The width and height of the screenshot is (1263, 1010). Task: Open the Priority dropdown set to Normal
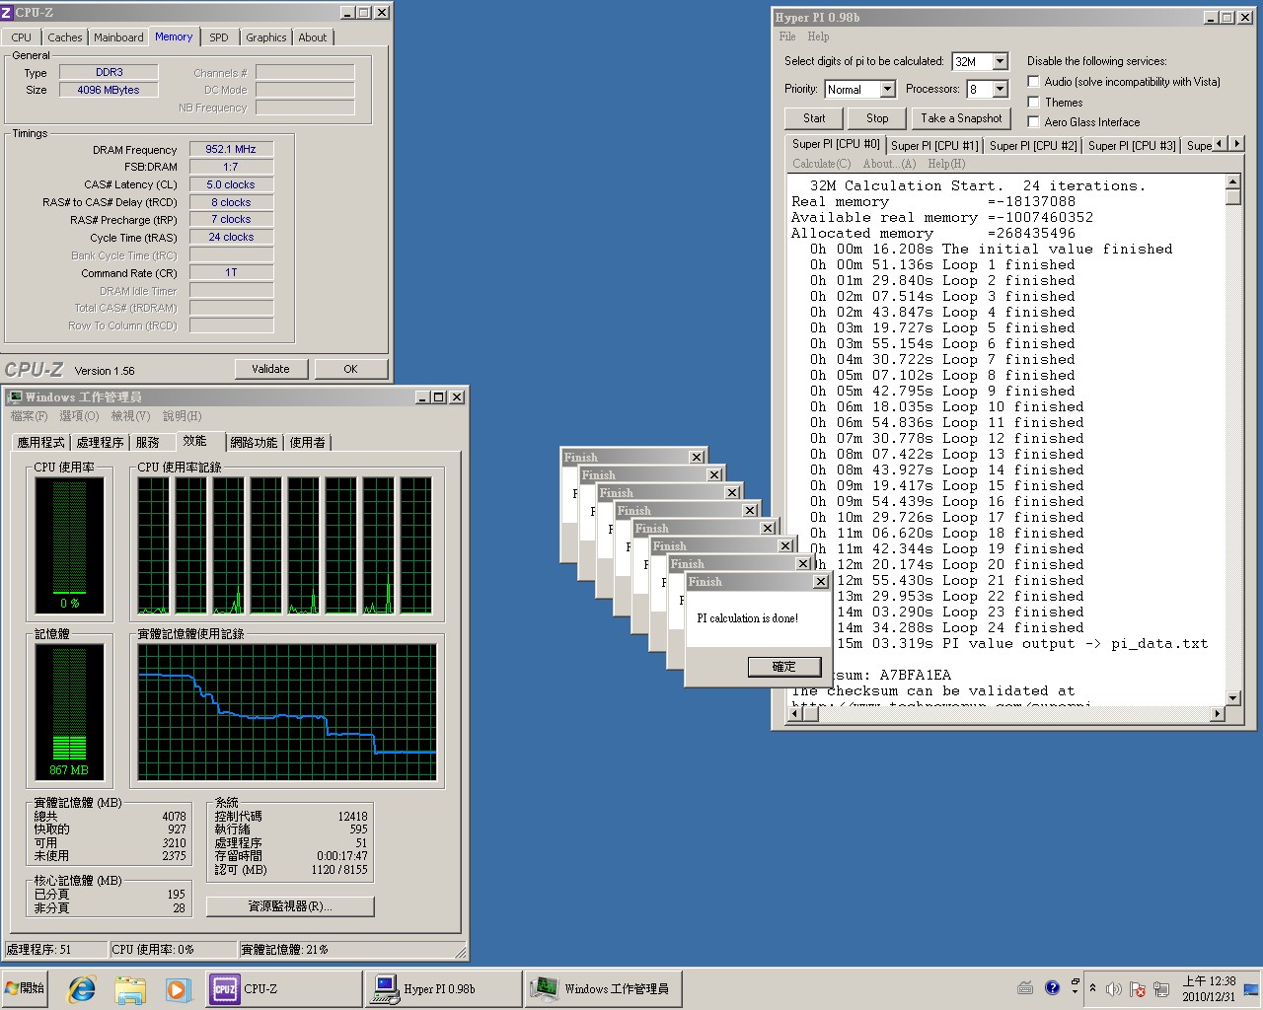tap(887, 89)
